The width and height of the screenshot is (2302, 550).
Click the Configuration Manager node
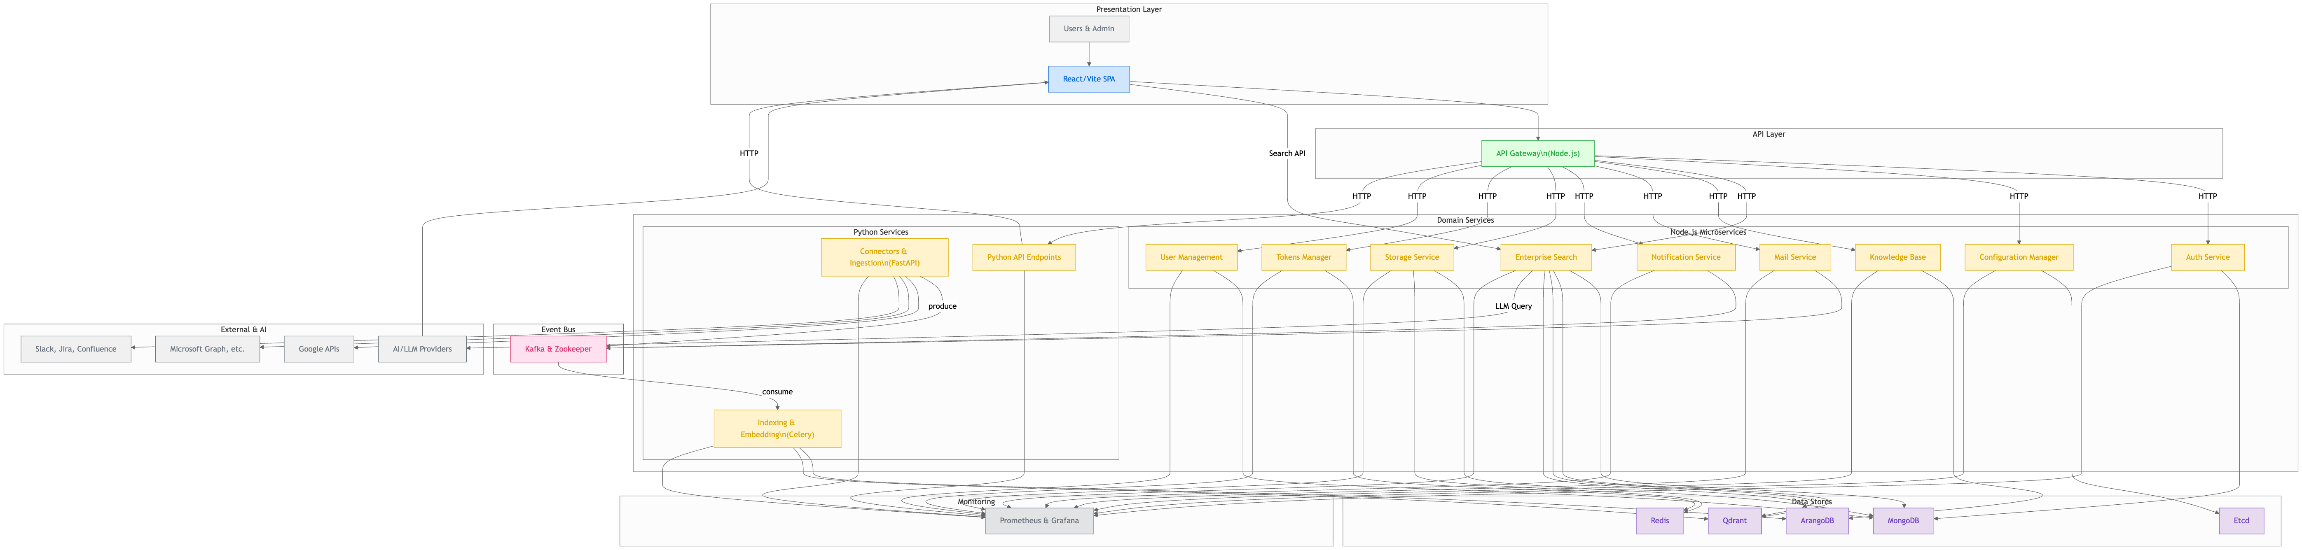coord(2018,257)
